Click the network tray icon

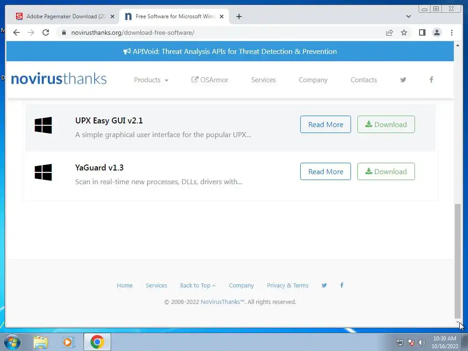(399, 342)
